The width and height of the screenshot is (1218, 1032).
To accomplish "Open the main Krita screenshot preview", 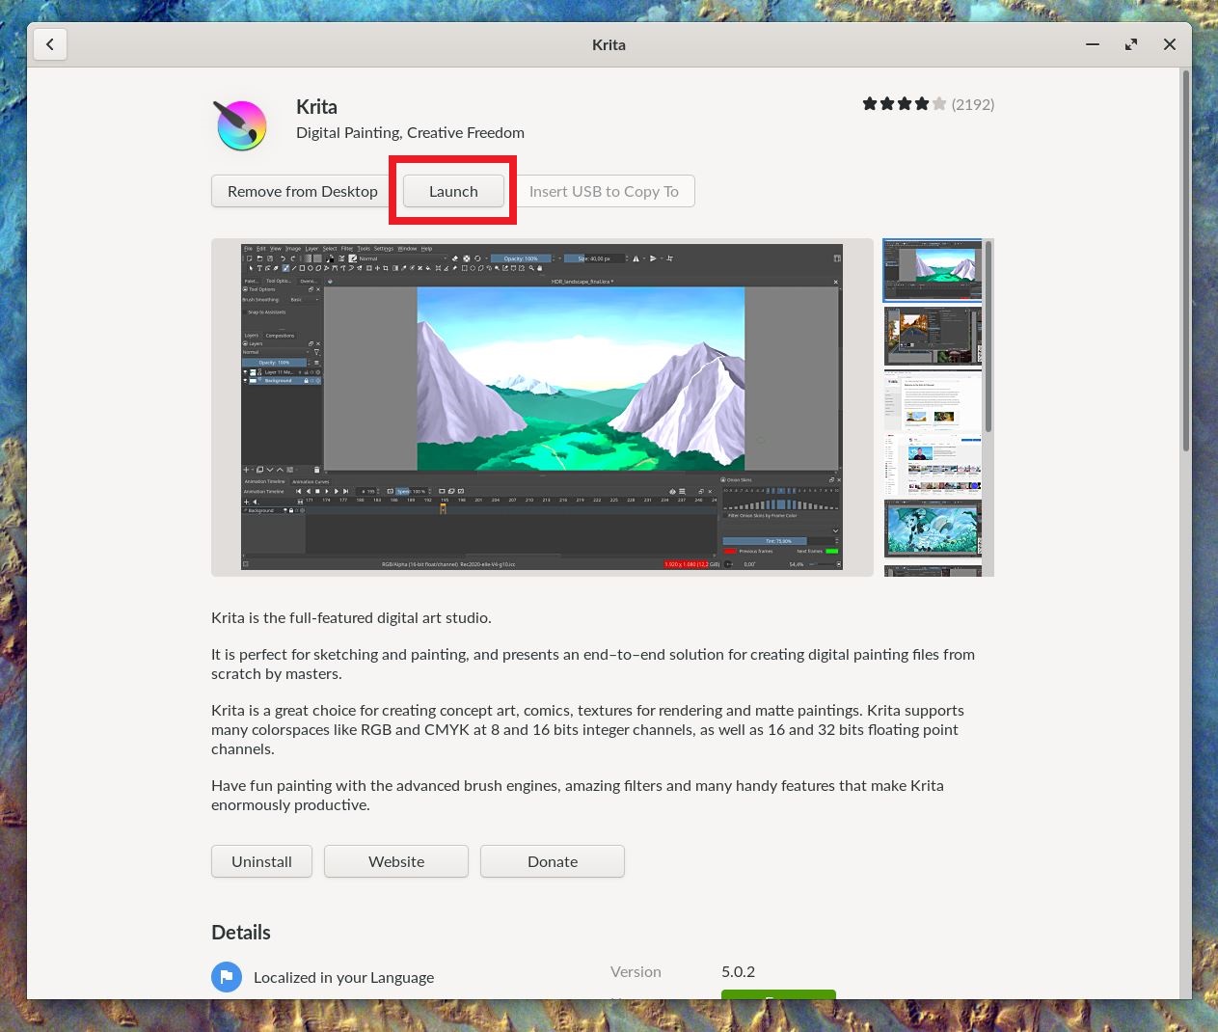I will pyautogui.click(x=542, y=407).
